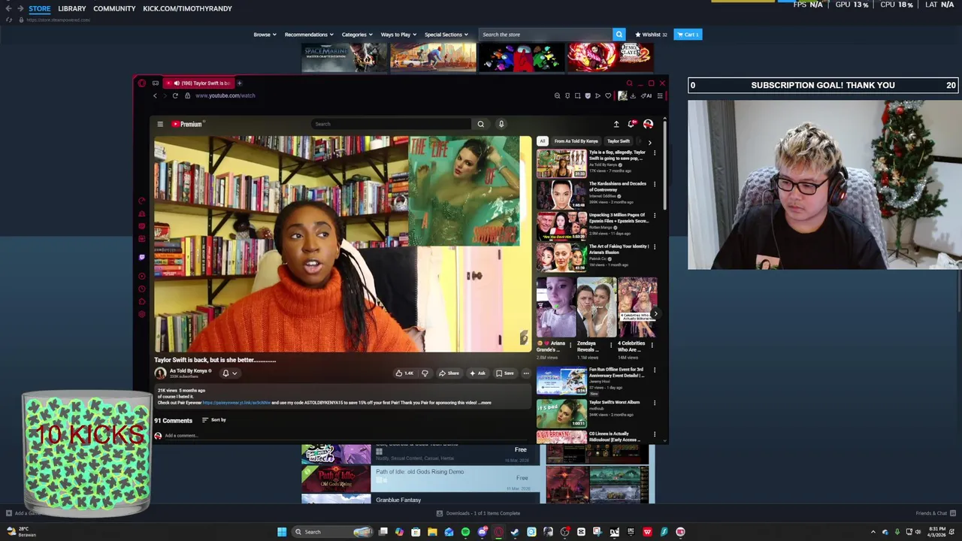Viewport: 962px width, 541px height.
Task: Open the browser AI assistant icon
Action: (646, 95)
